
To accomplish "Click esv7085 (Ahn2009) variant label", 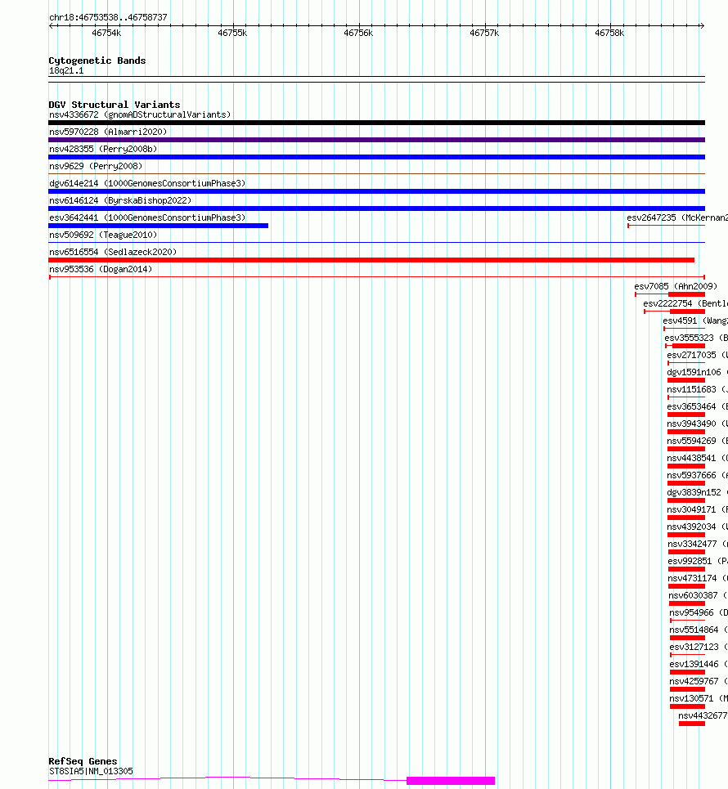I will 676,286.
